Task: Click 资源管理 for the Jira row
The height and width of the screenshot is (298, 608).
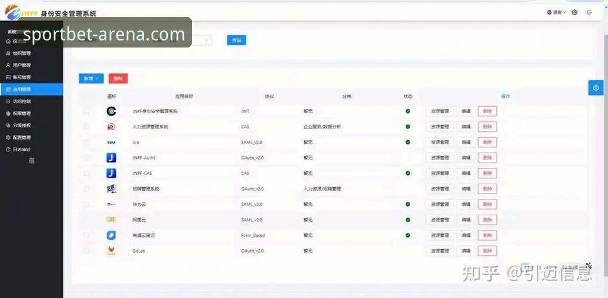Action: tap(440, 142)
